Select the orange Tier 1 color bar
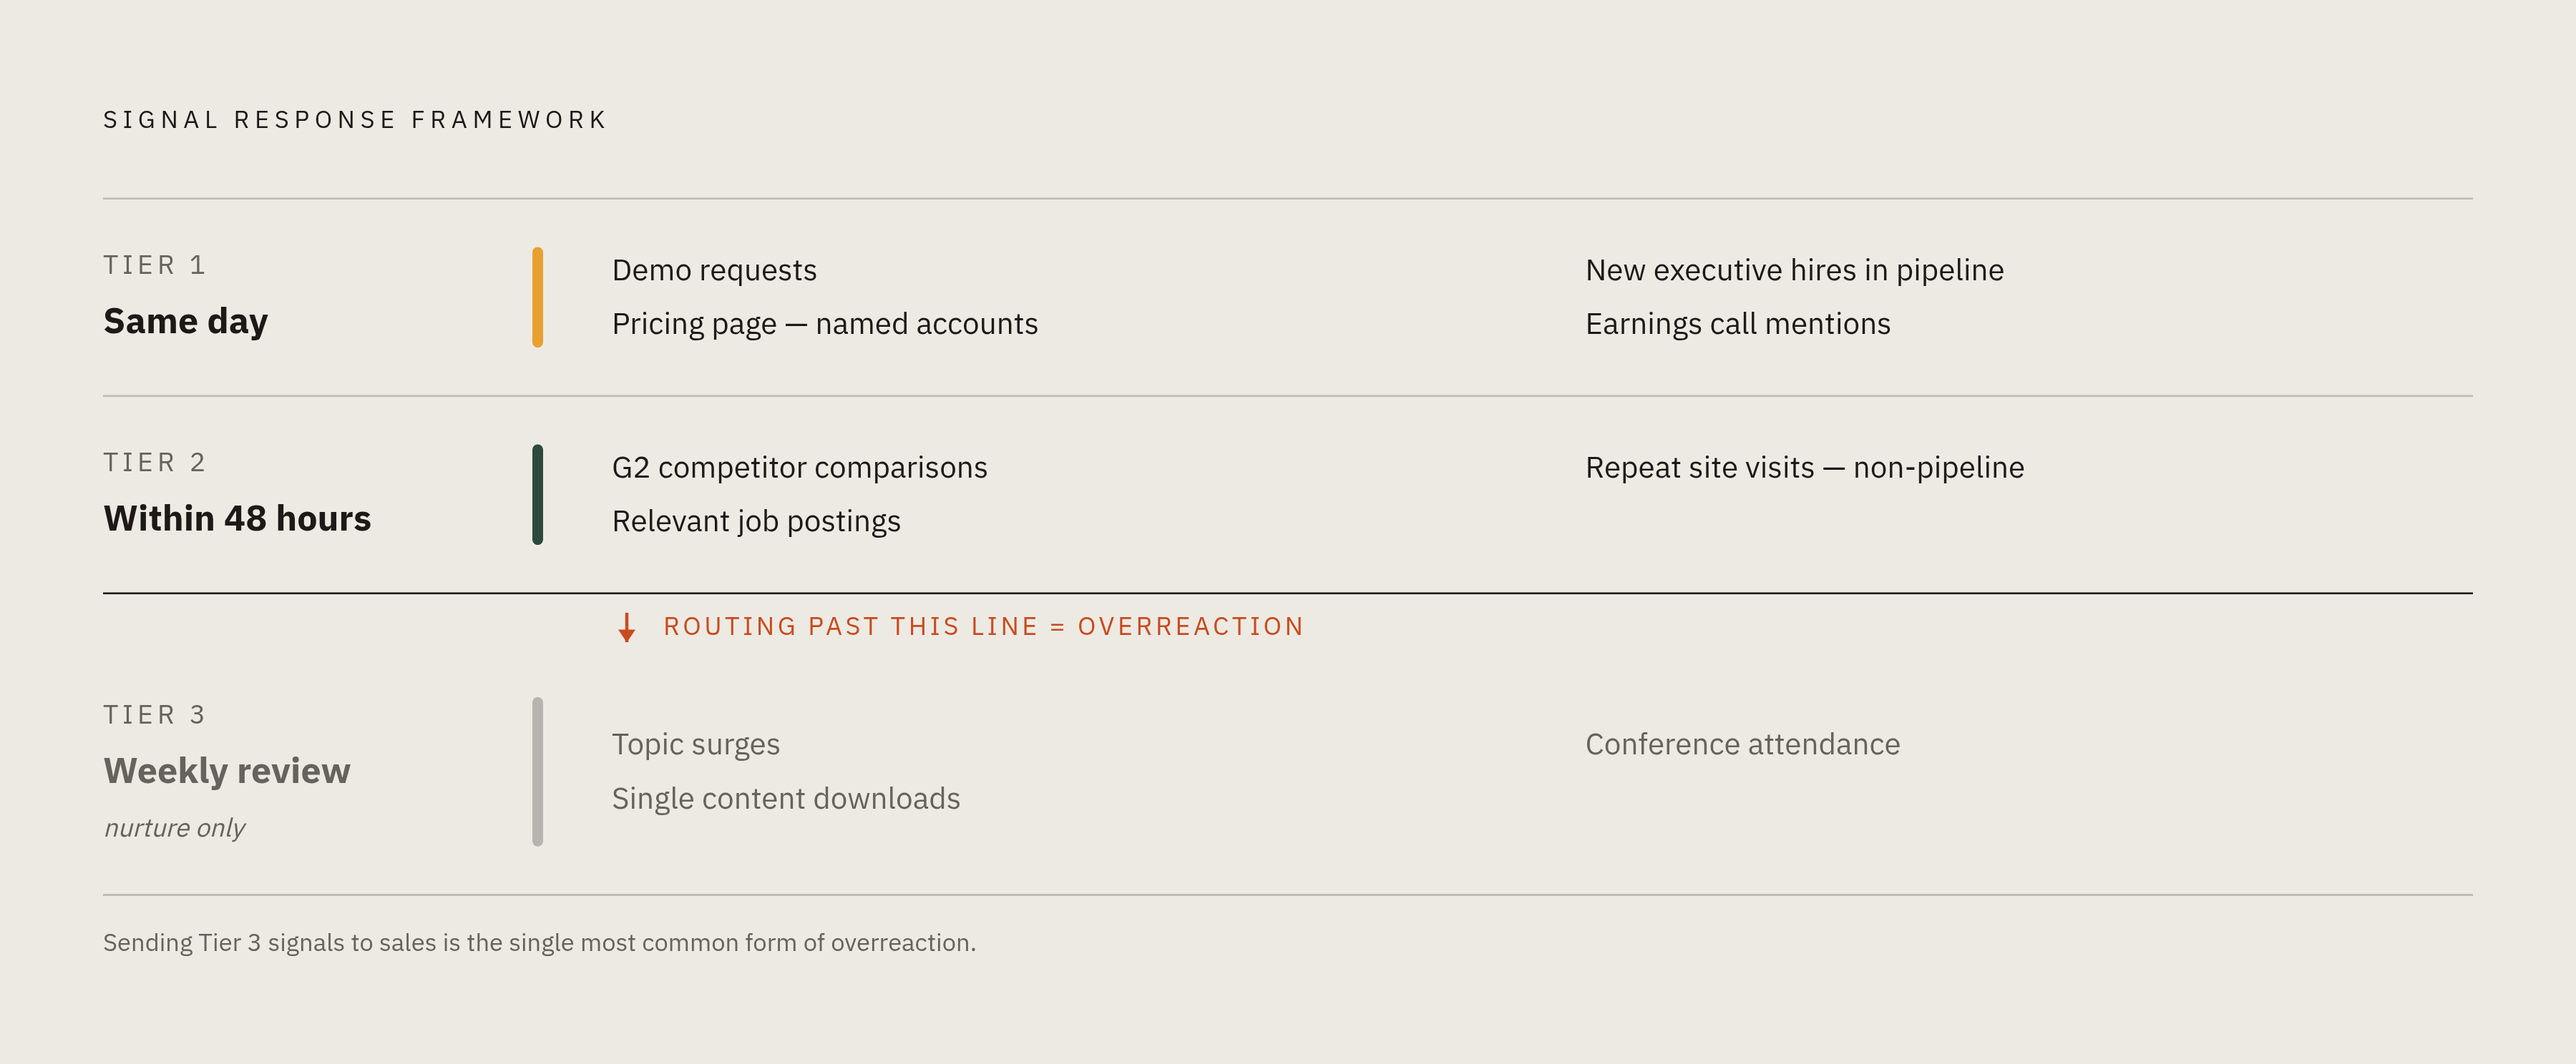Viewport: 2576px width, 1064px height. (x=537, y=297)
